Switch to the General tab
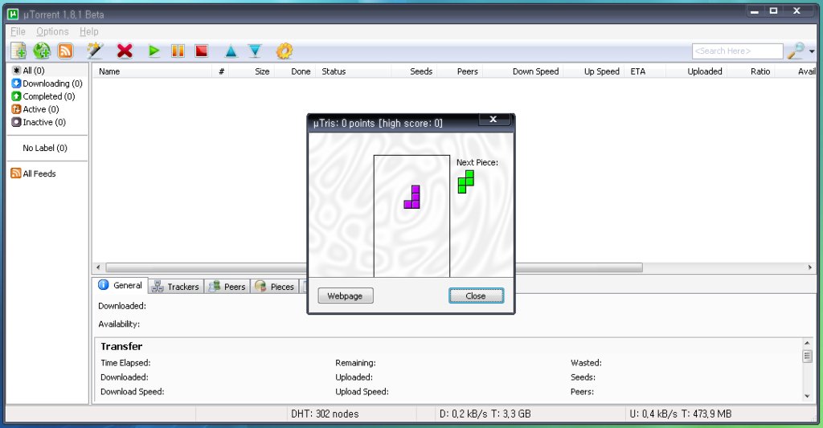This screenshot has width=823, height=428. point(121,285)
